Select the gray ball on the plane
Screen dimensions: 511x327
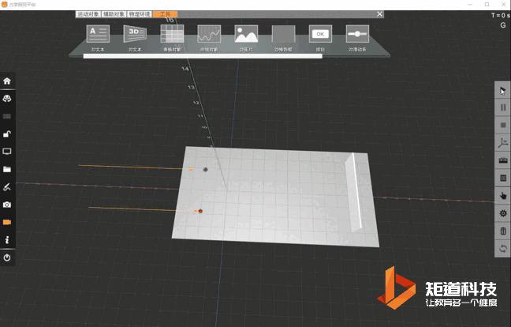(x=205, y=169)
